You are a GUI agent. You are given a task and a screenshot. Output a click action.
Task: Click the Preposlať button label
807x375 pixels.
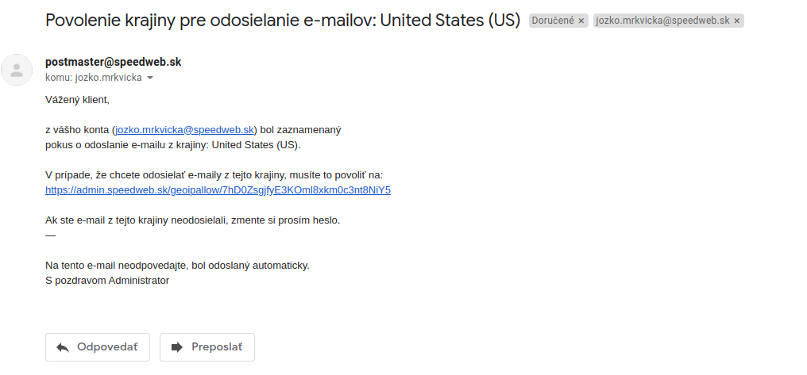(217, 347)
